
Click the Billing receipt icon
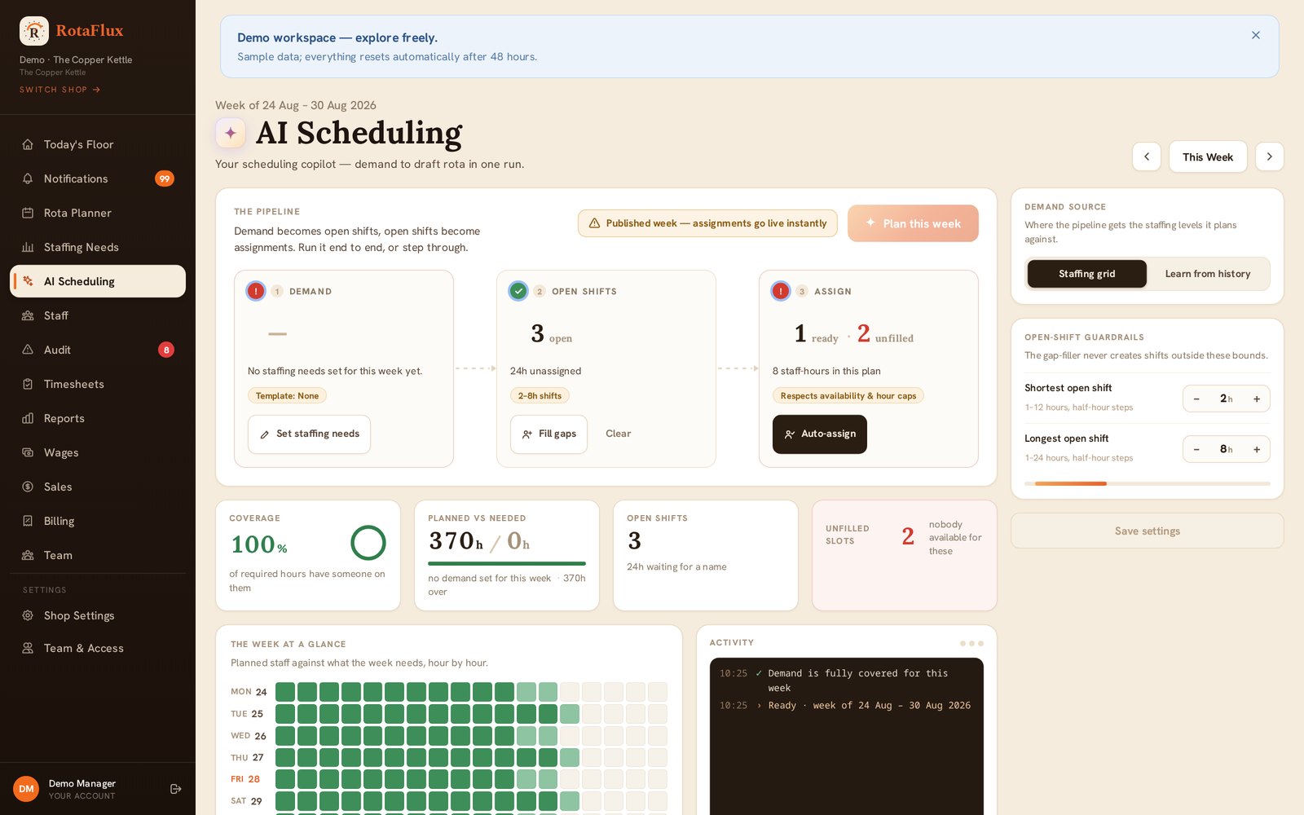click(x=28, y=521)
